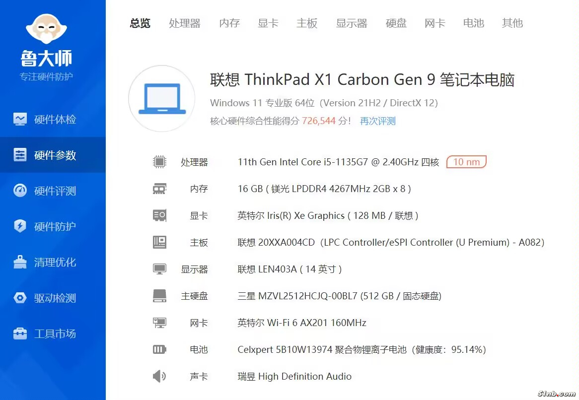Click the battery icon beside 电池

[x=159, y=349]
